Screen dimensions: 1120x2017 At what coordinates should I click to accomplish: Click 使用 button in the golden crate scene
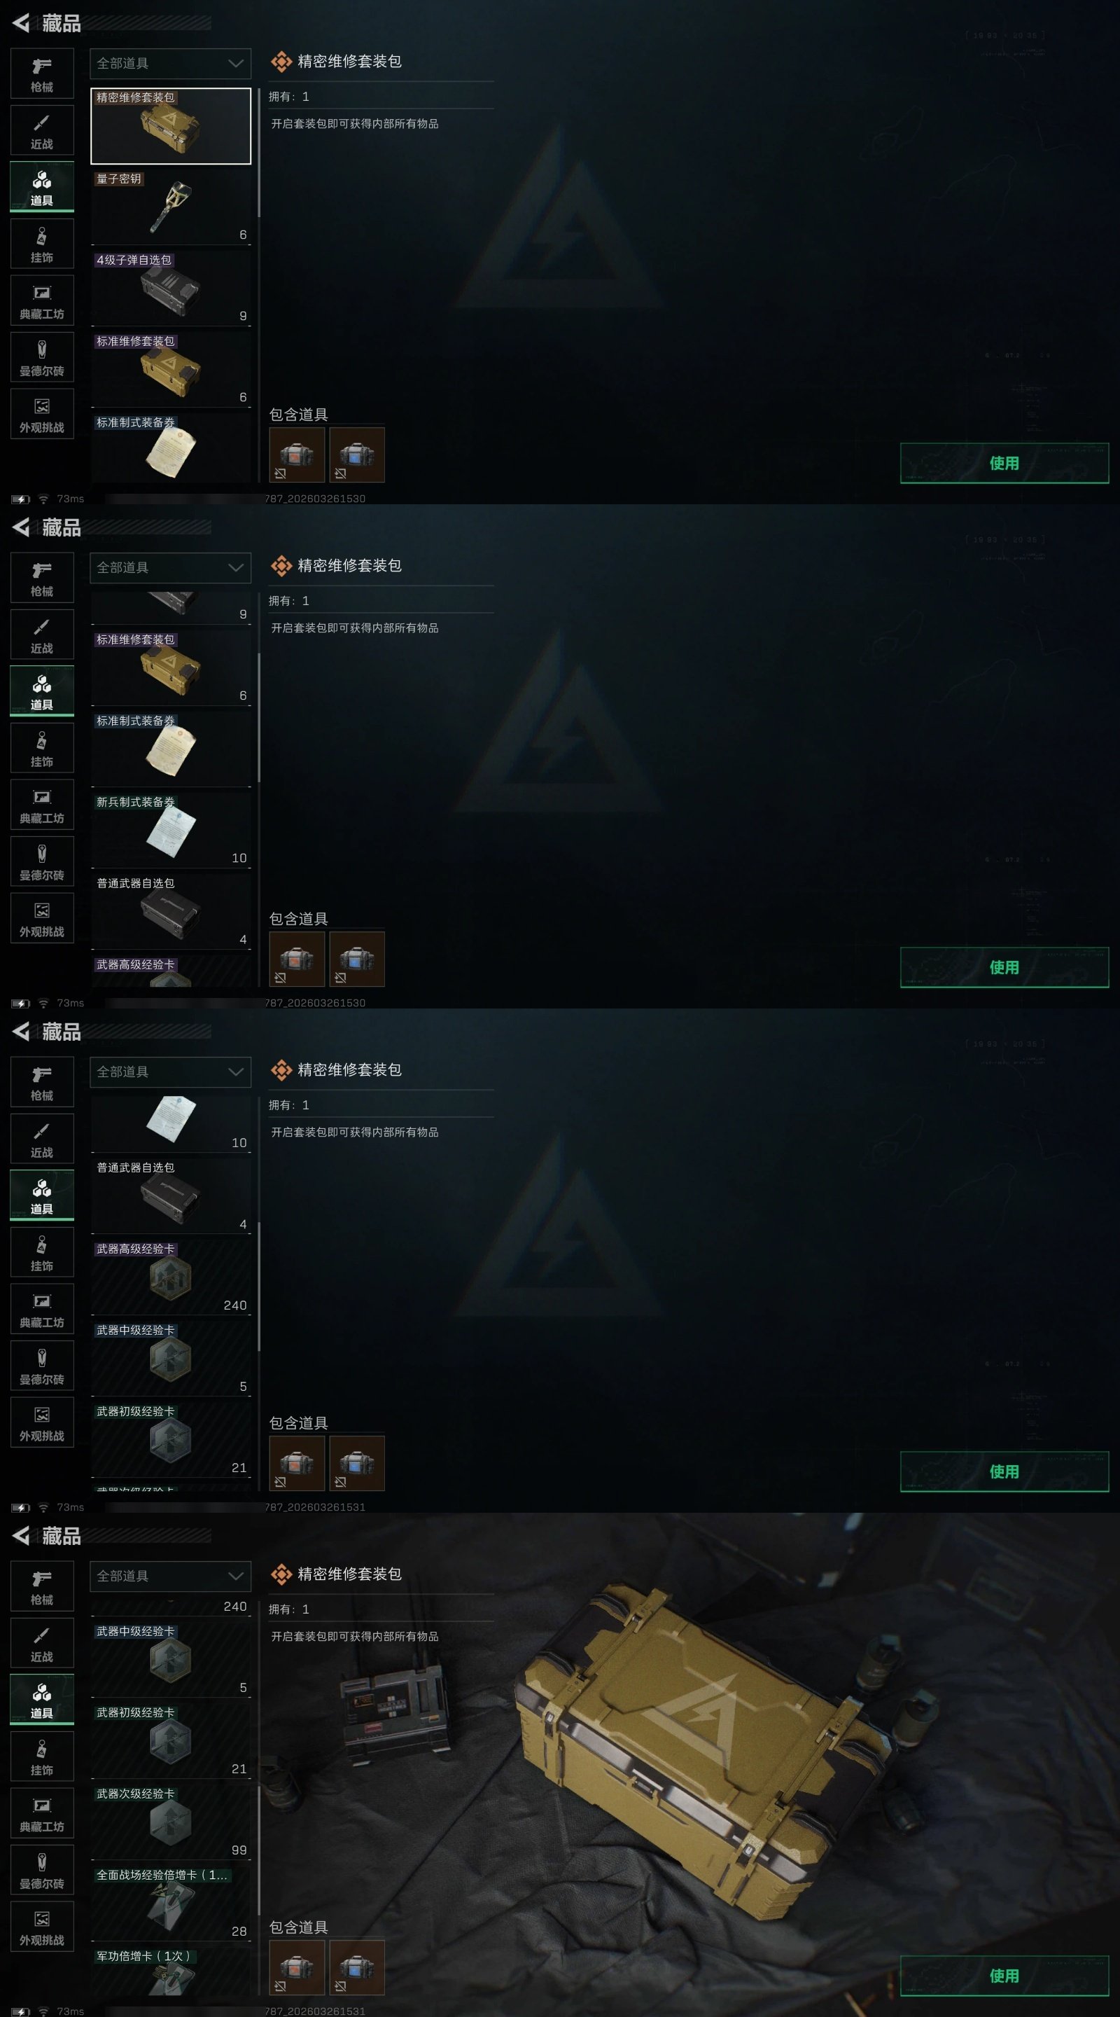coord(1004,1976)
